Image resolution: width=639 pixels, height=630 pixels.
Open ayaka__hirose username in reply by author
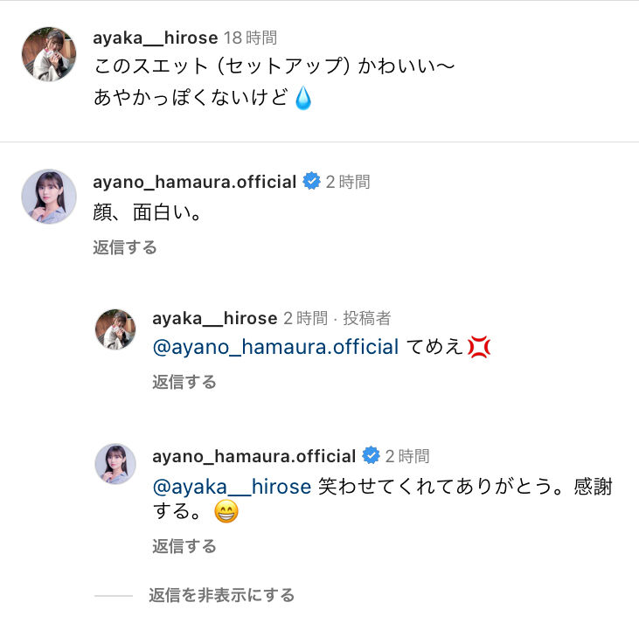click(214, 318)
